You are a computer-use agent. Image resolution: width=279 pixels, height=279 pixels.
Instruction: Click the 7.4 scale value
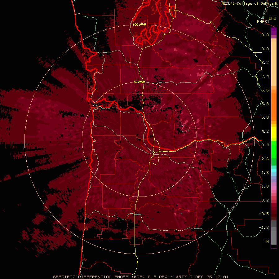[x=265, y=76]
